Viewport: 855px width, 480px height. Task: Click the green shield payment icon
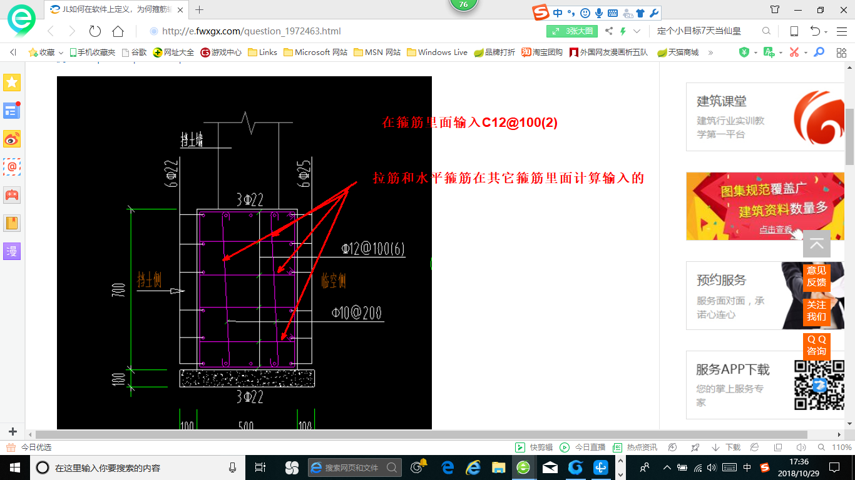point(744,52)
